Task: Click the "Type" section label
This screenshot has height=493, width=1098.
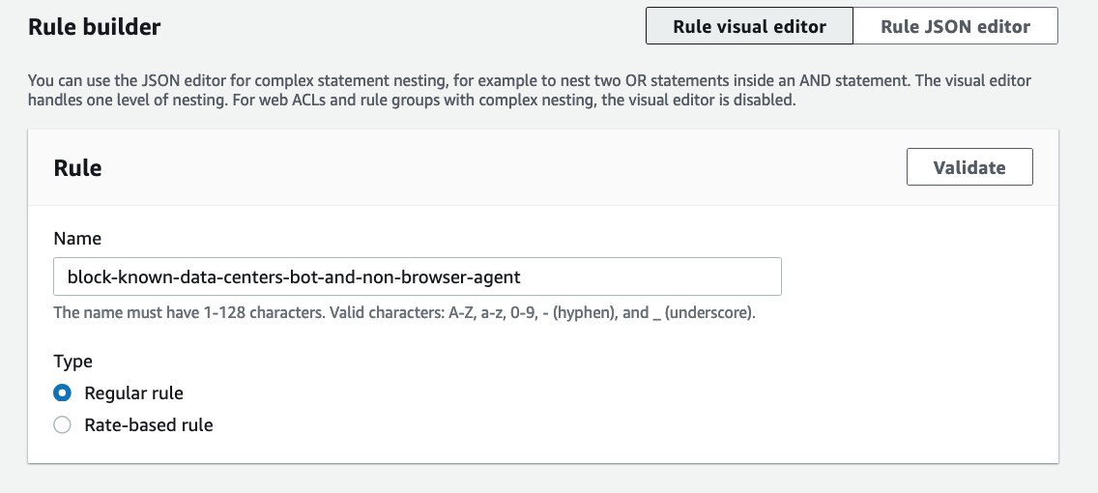Action: point(72,362)
